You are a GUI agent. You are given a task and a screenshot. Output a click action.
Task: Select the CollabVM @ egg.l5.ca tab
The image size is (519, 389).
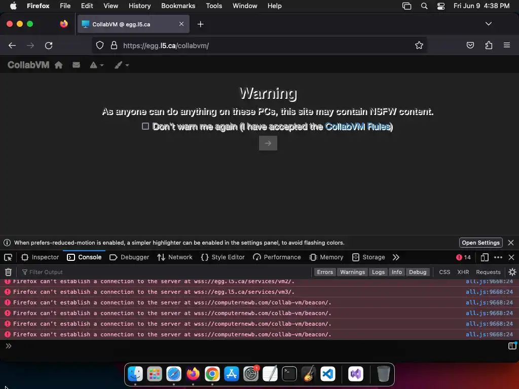[133, 24]
